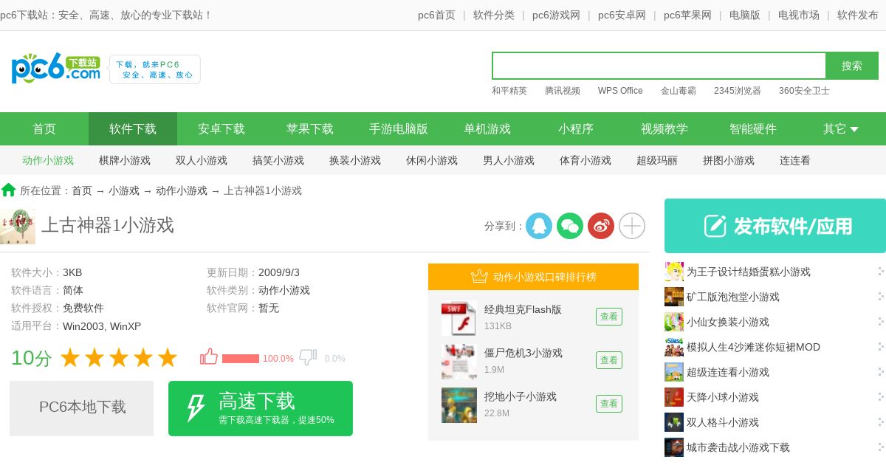The height and width of the screenshot is (465, 886).
Task: Click the red like percentage bar
Action: point(241,359)
